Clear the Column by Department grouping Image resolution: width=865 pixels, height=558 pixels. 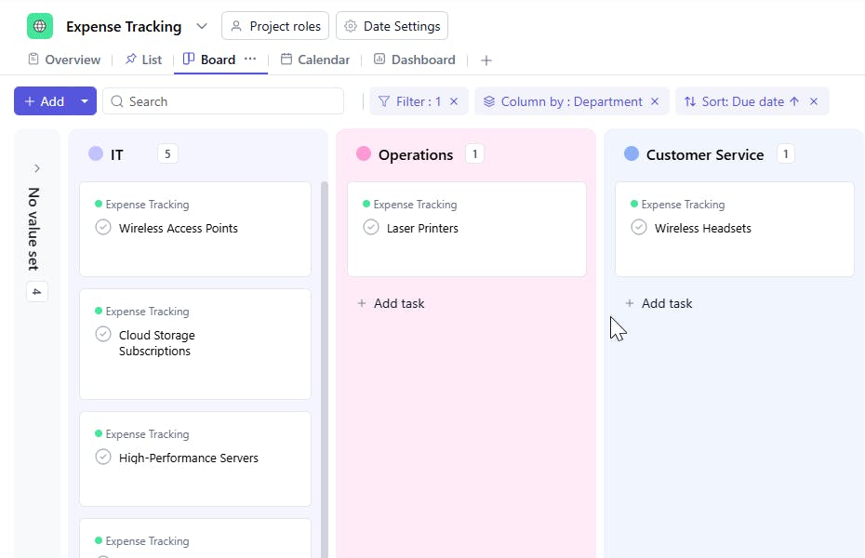coord(655,101)
